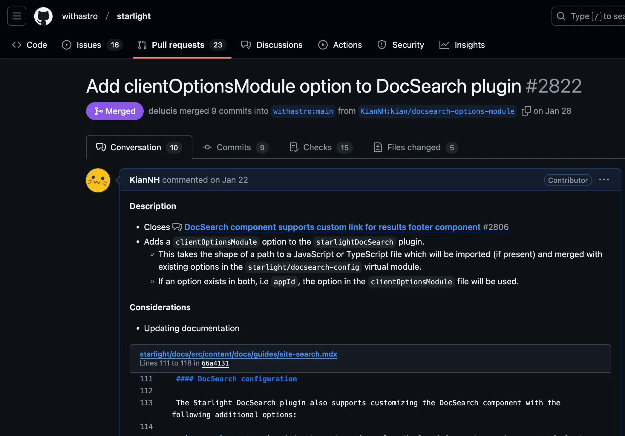Click the Contributor badge label

568,180
